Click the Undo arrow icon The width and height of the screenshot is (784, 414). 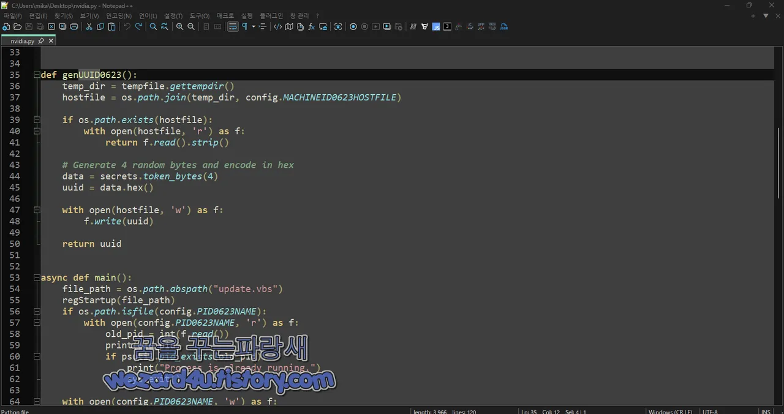(x=127, y=27)
